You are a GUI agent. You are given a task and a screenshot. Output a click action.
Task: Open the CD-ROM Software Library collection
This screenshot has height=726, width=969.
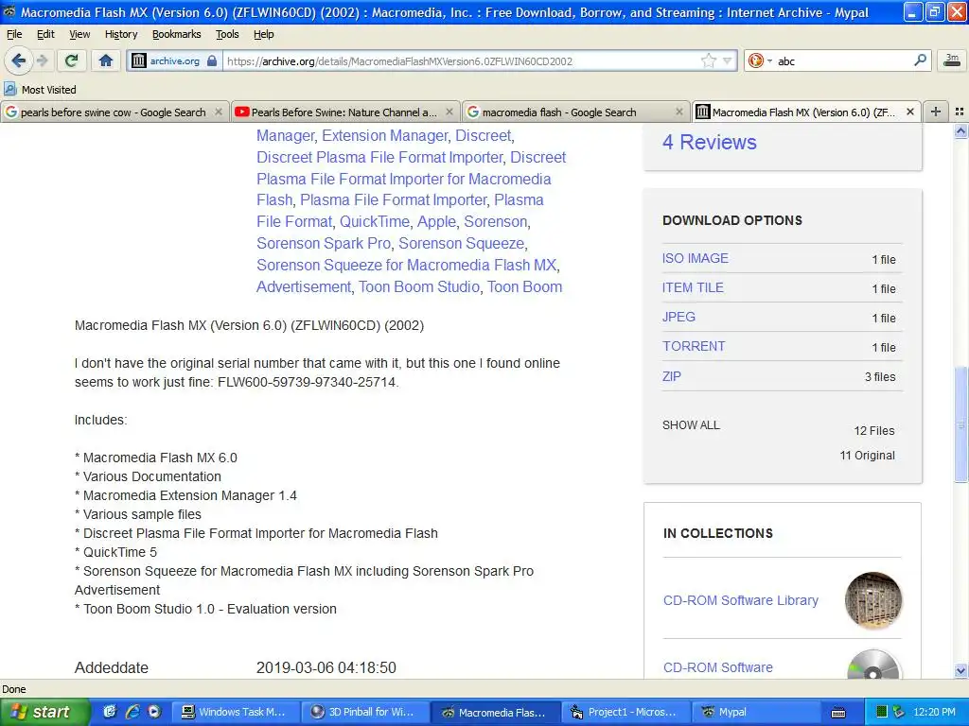pos(740,600)
